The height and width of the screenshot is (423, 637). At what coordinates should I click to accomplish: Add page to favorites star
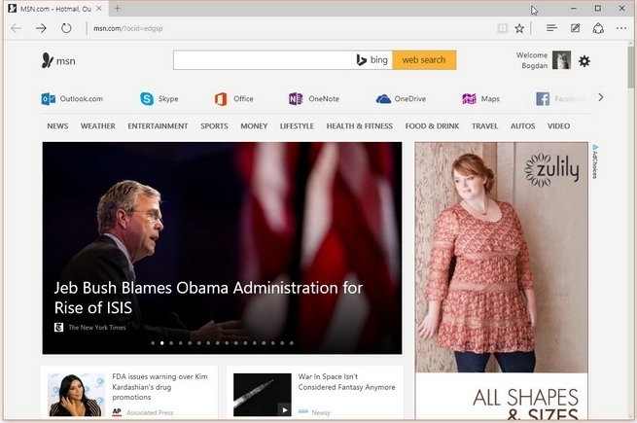(519, 28)
